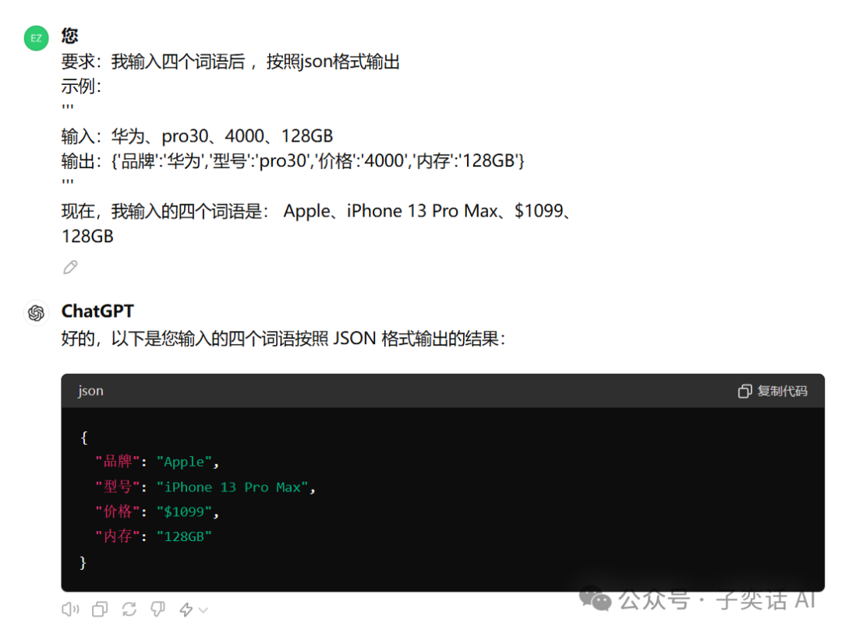
Task: Click the pencil edit message icon
Action: click(70, 267)
